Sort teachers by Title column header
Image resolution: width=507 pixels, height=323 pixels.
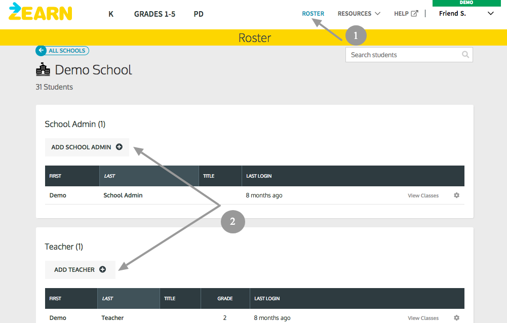180,298
